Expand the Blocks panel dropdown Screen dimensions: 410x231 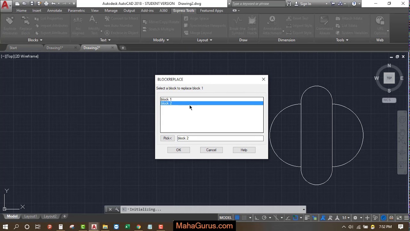coord(35,40)
